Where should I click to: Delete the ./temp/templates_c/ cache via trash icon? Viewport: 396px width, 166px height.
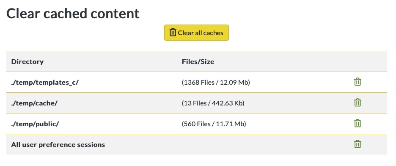point(357,82)
